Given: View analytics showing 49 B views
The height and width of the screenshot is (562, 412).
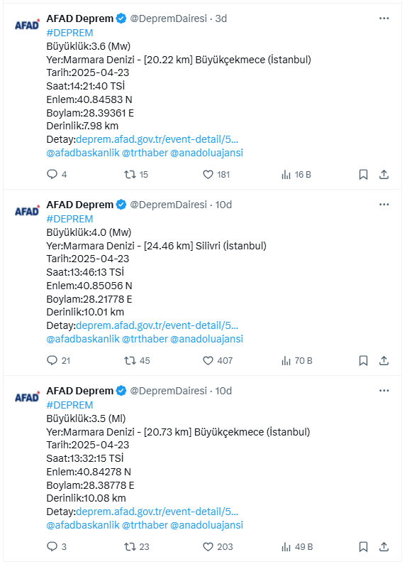Looking at the screenshot, I should [297, 546].
